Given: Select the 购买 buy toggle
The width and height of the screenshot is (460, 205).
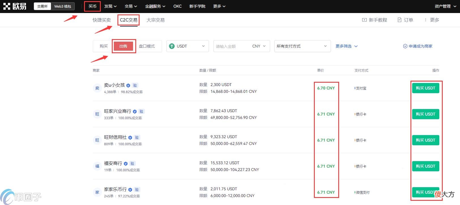Looking at the screenshot, I should [x=104, y=46].
